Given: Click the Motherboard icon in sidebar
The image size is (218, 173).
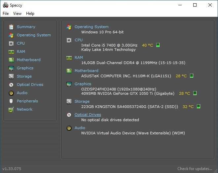Looking at the screenshot, I should pos(11,60).
